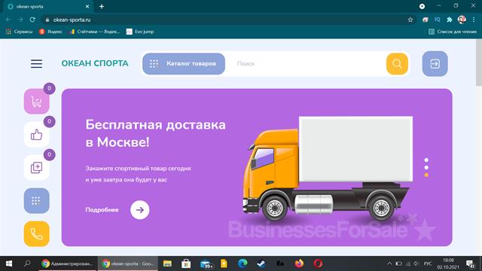482x271 pixels.
Task: Show hidden system tray icons chevron
Action: (389, 263)
